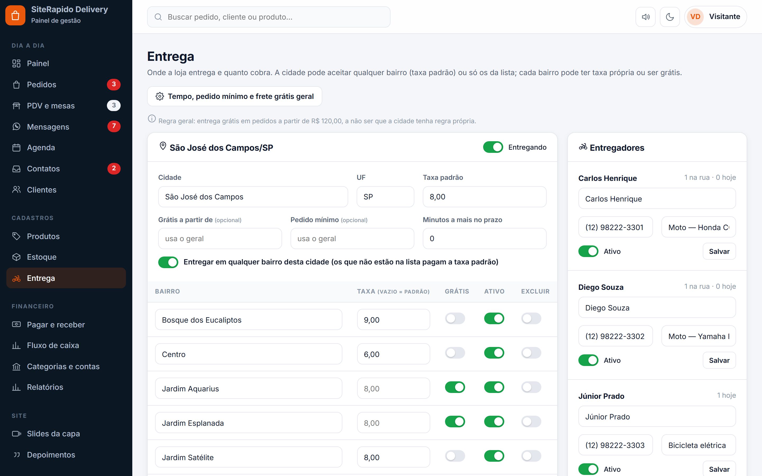This screenshot has height=476, width=762.
Task: Click the VD user avatar
Action: click(695, 17)
